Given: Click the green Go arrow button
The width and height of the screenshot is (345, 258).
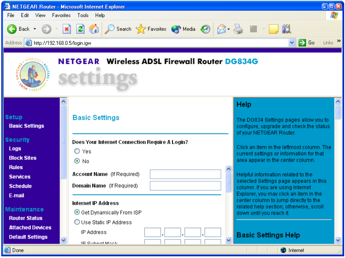Looking at the screenshot, I should click(x=302, y=43).
